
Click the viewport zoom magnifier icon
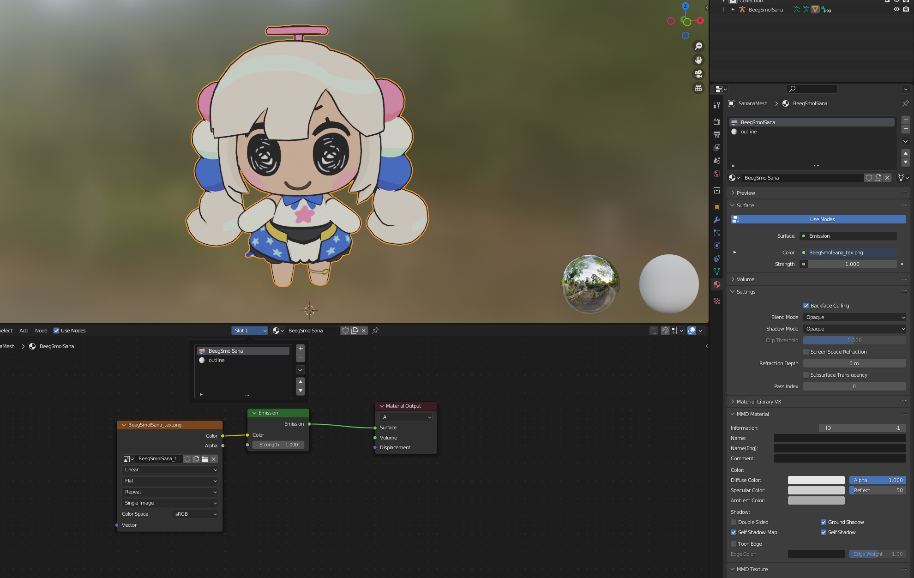click(698, 46)
